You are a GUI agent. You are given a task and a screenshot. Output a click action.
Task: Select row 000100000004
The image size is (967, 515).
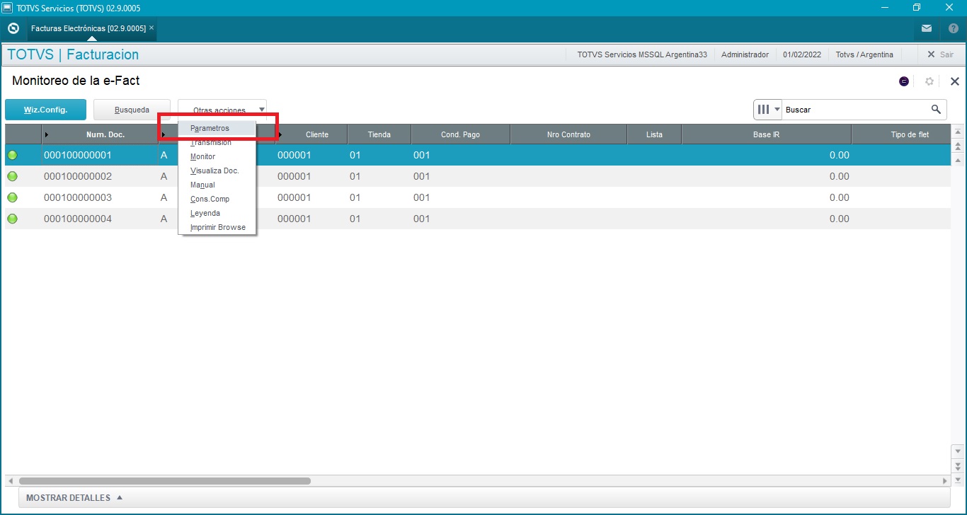click(477, 219)
